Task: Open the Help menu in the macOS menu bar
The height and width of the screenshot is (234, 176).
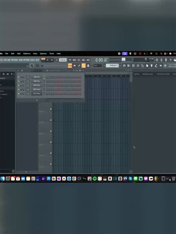Action: pyautogui.click(x=59, y=54)
